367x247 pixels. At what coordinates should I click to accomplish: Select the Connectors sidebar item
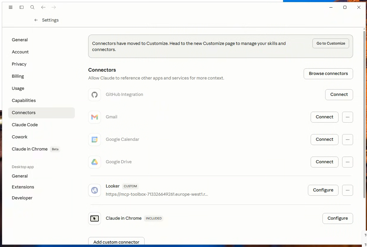[42, 113]
